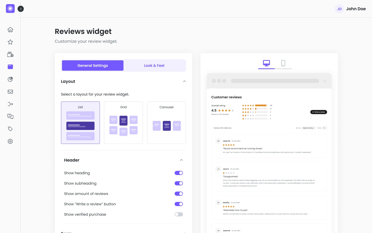Click the Customer reviews heading in preview
This screenshot has width=372, height=233.
tap(227, 97)
